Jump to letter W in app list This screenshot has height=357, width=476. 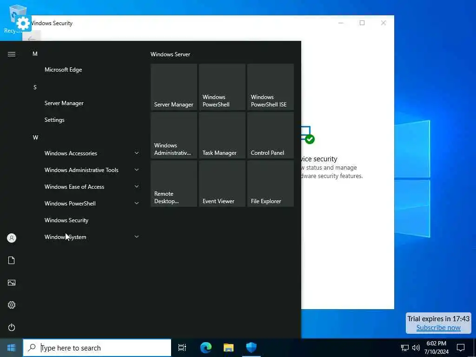click(x=35, y=138)
